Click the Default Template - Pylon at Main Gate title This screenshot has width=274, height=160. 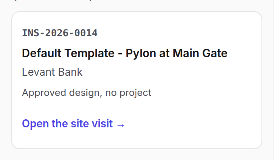click(x=125, y=53)
